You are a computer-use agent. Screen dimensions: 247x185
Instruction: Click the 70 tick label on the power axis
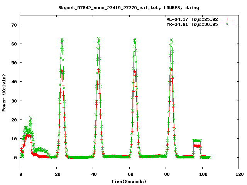click(14, 25)
